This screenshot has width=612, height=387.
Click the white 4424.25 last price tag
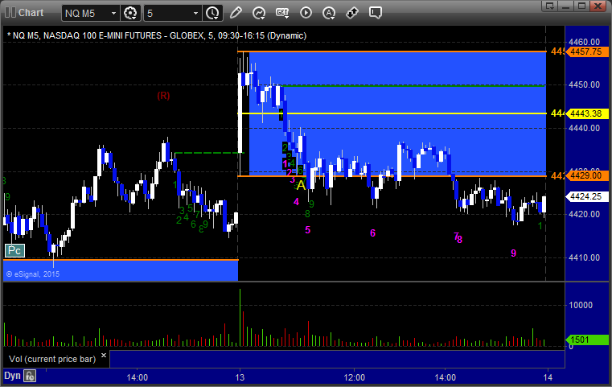click(586, 196)
